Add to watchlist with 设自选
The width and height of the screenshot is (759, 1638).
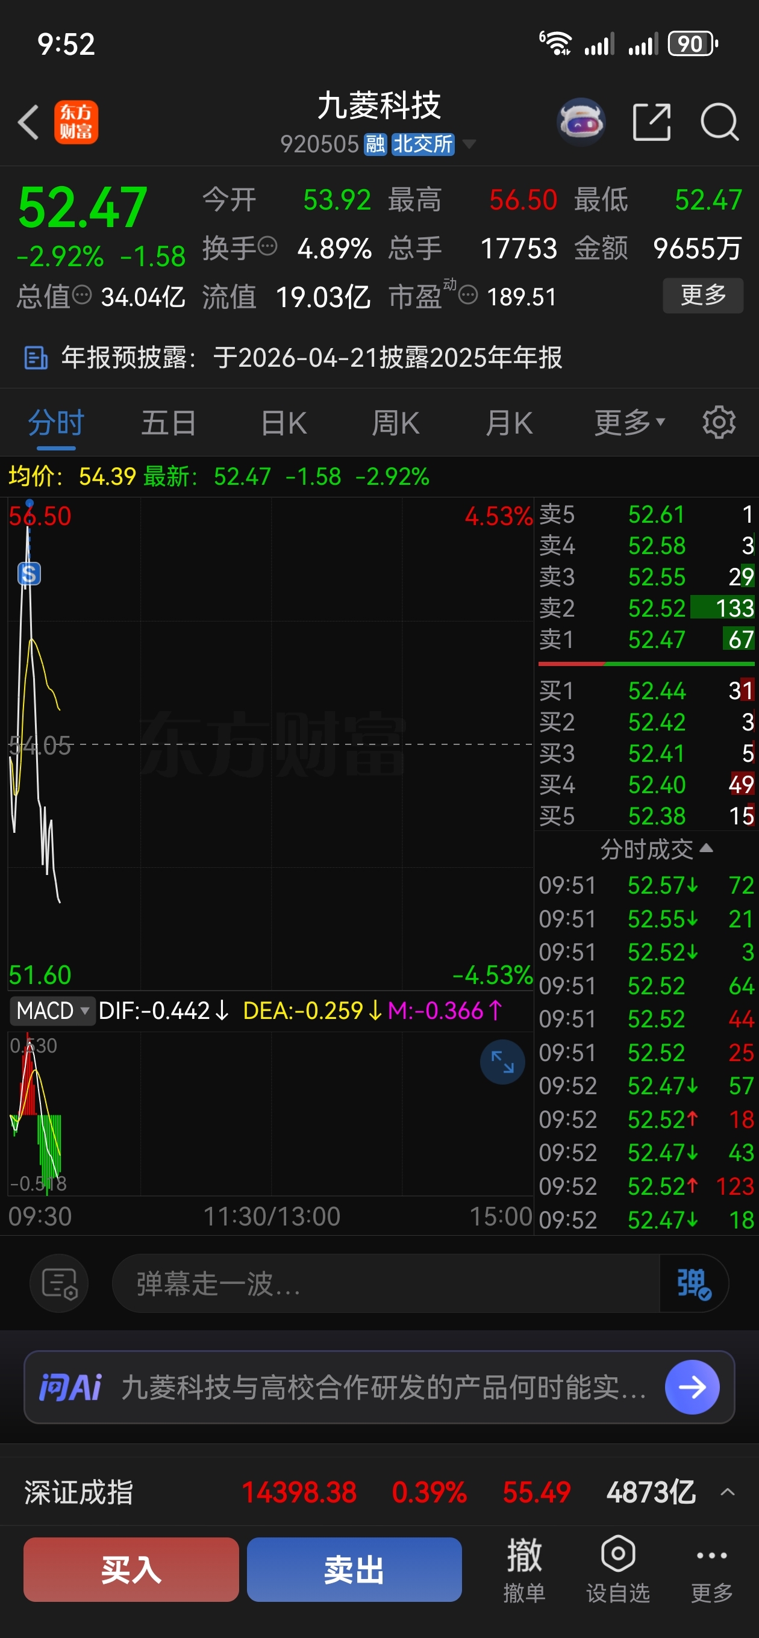pos(618,1569)
